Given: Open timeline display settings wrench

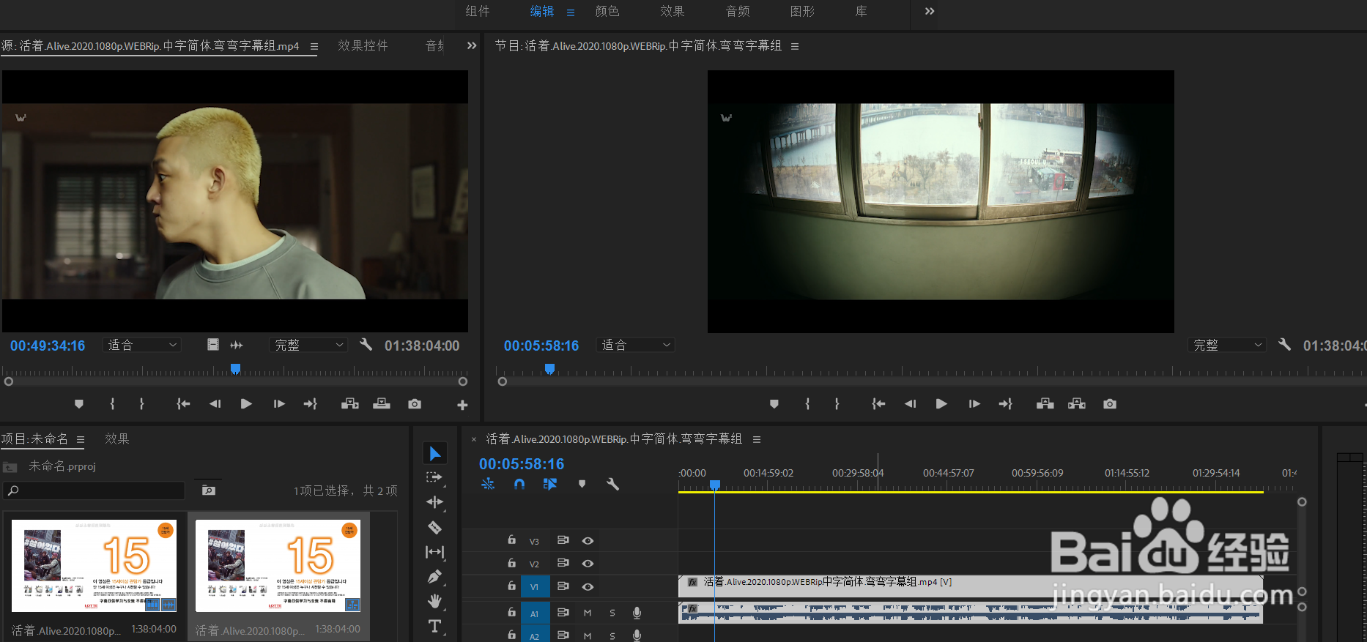Looking at the screenshot, I should [613, 484].
